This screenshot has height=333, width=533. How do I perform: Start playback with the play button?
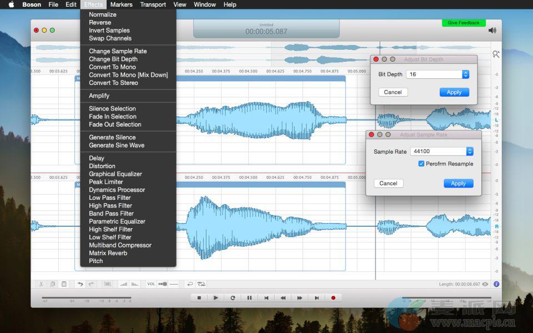tap(216, 298)
